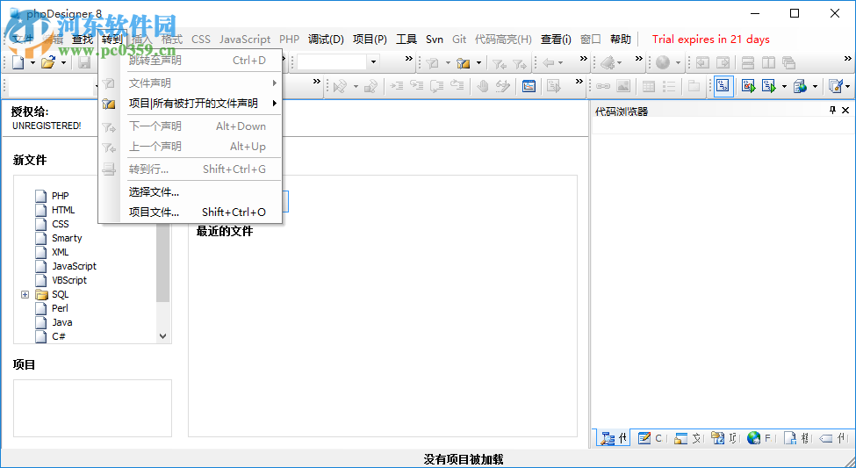Click the indent lines toolbar icon

396,86
